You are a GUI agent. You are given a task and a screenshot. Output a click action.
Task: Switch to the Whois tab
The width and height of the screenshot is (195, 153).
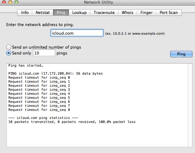pos(127,13)
